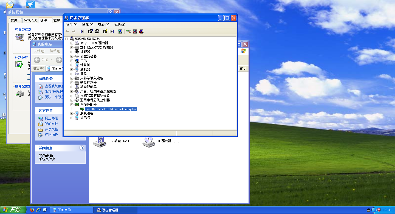The width and height of the screenshot is (395, 214).
Task: Switch to the 计算机名 tab
Action: [x=30, y=21]
